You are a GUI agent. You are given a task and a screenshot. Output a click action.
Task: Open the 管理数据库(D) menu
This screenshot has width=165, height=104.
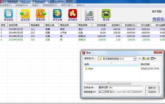click(x=50, y=5)
